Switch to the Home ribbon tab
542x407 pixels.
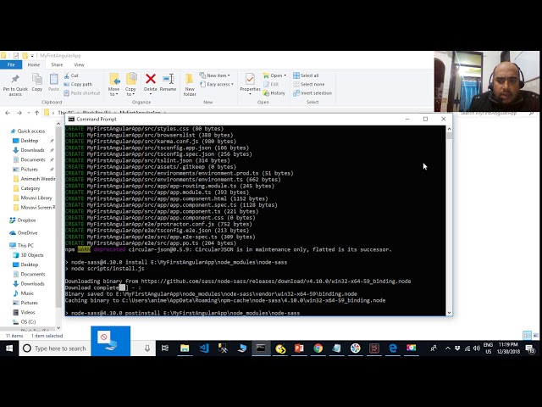pos(34,64)
